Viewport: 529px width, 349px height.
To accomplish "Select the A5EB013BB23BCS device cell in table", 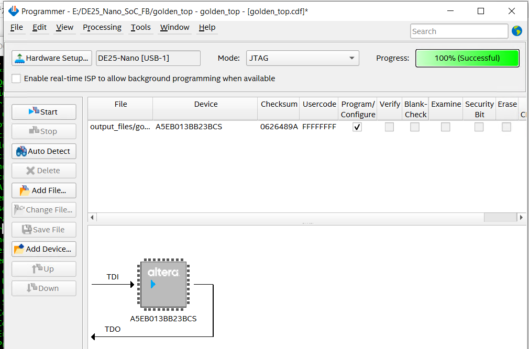I will (x=205, y=127).
